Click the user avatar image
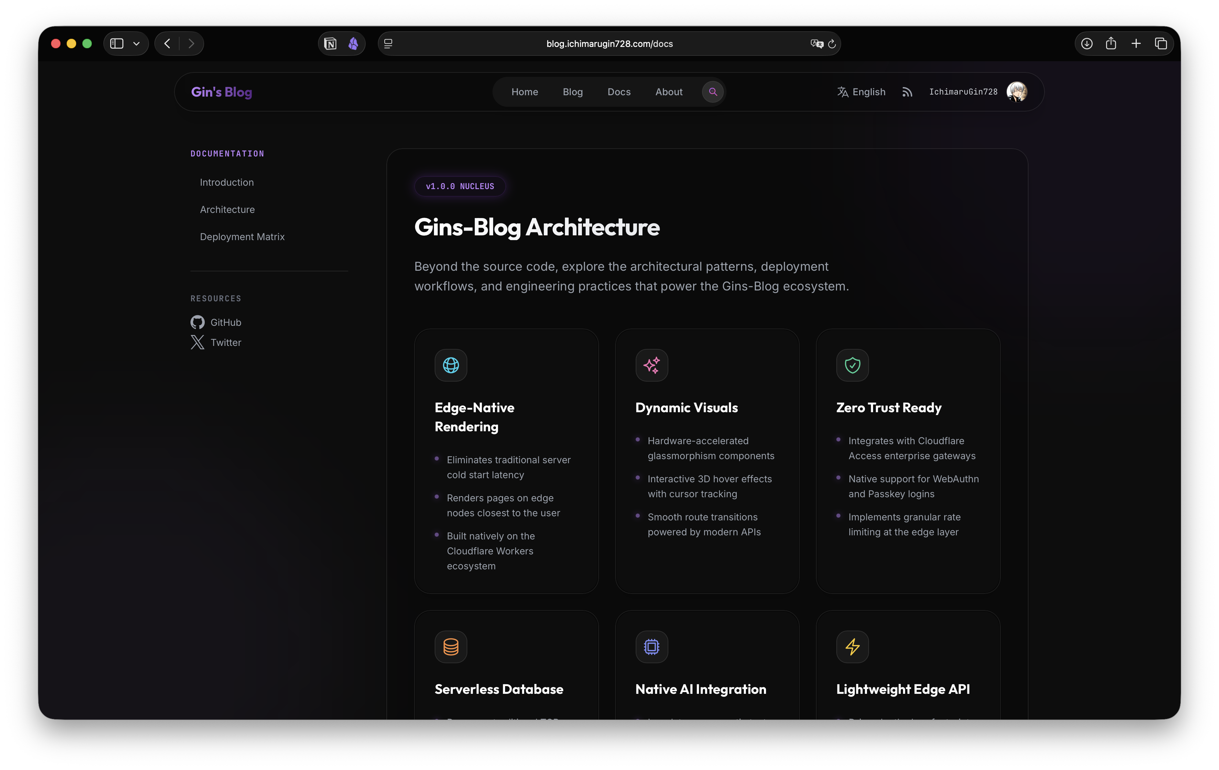Viewport: 1219px width, 770px height. tap(1017, 91)
